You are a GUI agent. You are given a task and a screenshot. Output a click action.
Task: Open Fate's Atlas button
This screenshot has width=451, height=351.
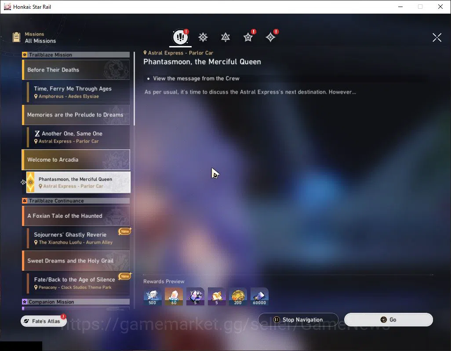pyautogui.click(x=44, y=321)
